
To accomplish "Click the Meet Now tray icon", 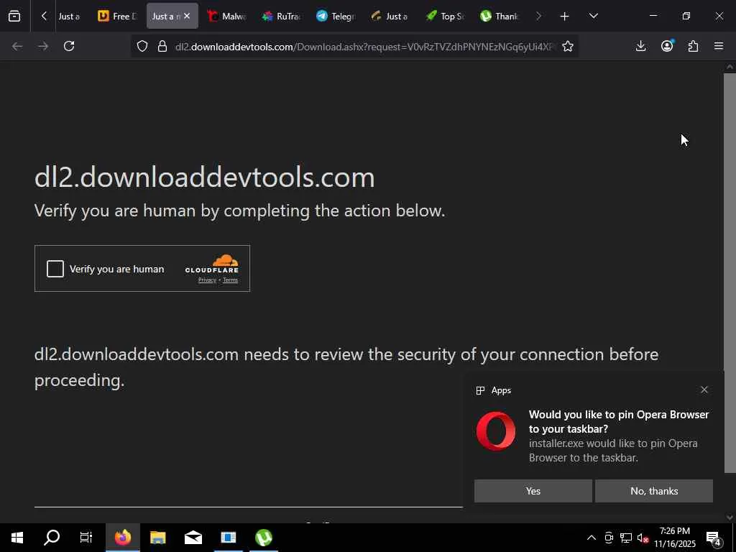I will pos(609,538).
